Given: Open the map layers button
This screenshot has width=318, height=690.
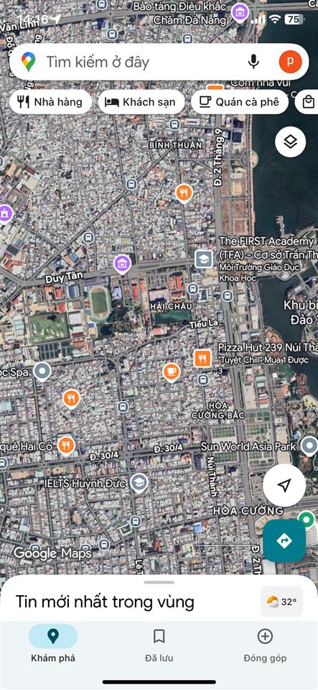Looking at the screenshot, I should [290, 142].
